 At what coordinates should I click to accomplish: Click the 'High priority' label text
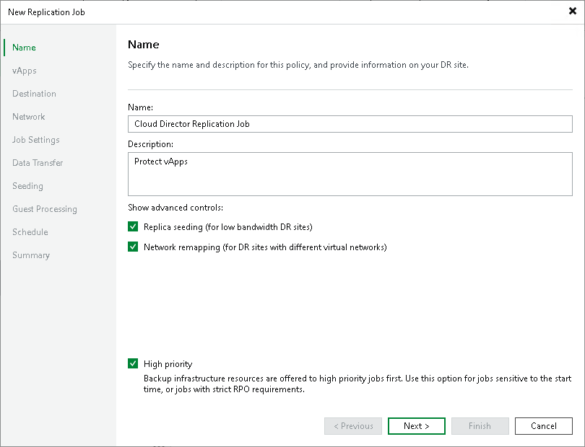(x=168, y=364)
